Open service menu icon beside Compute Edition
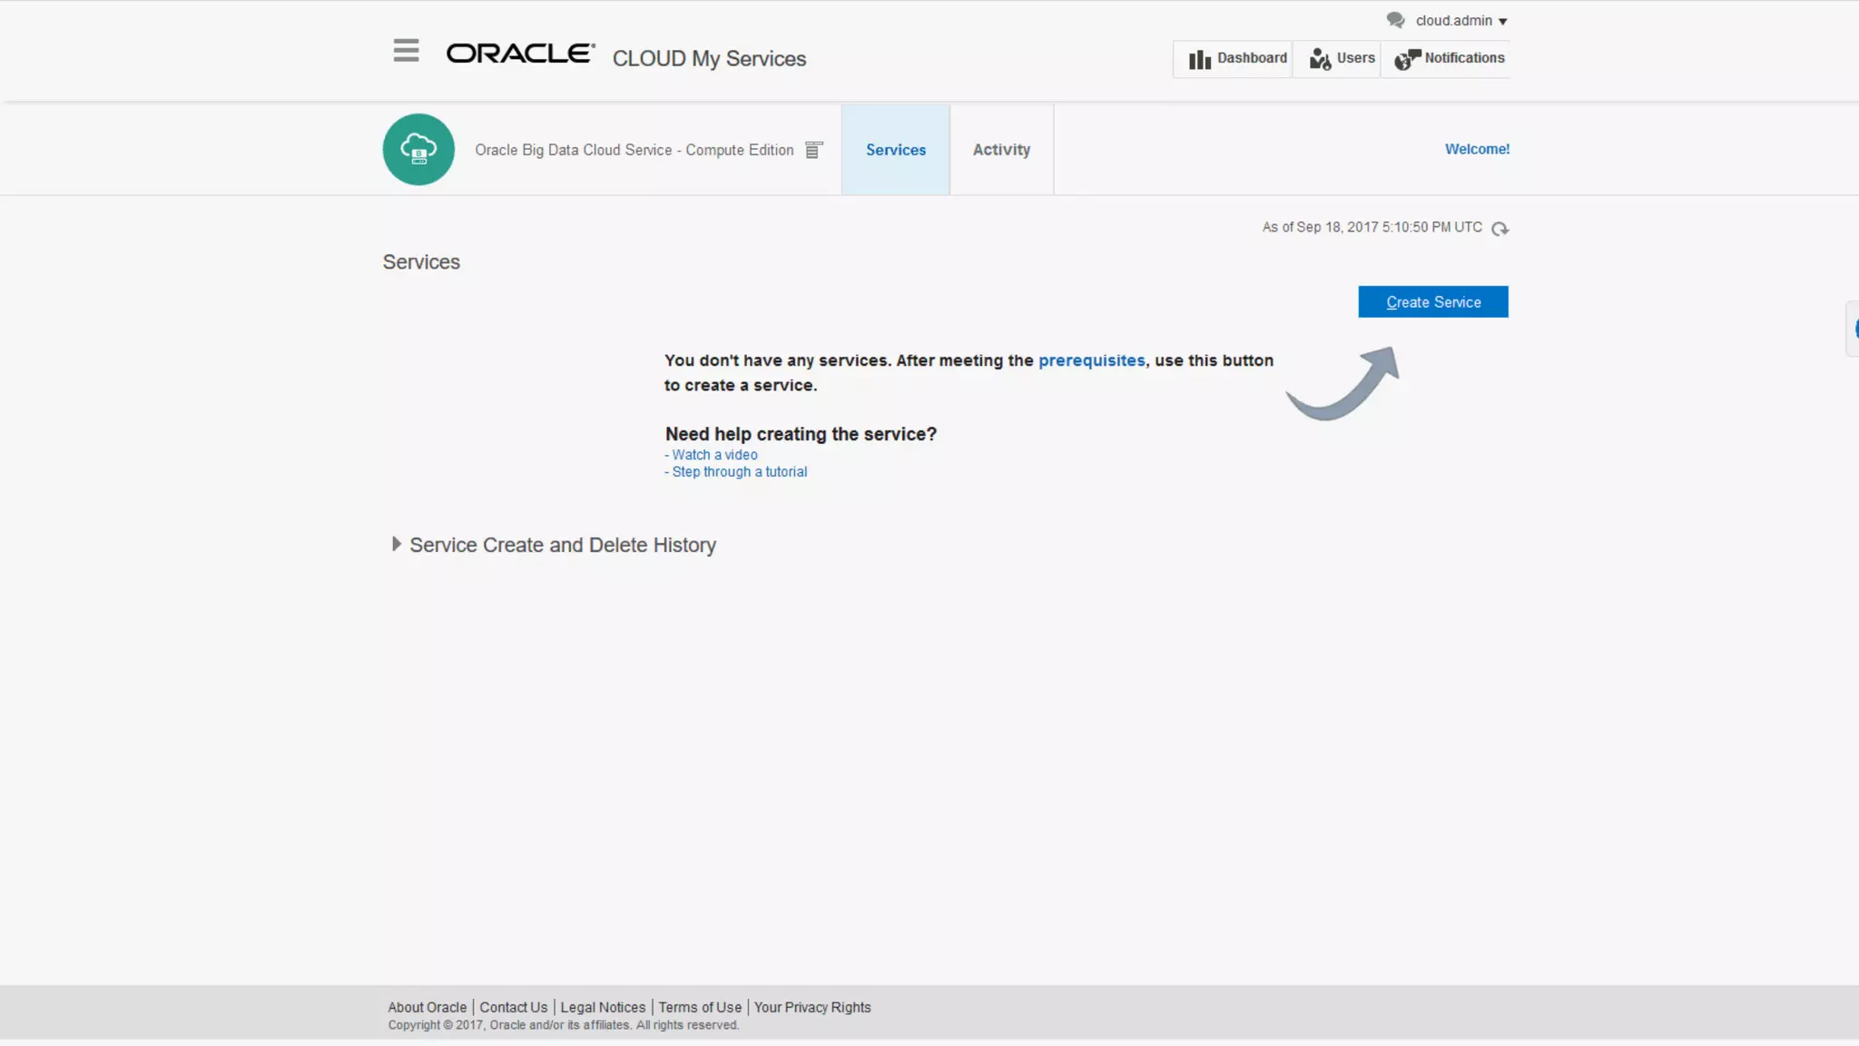This screenshot has width=1859, height=1046. (x=814, y=150)
